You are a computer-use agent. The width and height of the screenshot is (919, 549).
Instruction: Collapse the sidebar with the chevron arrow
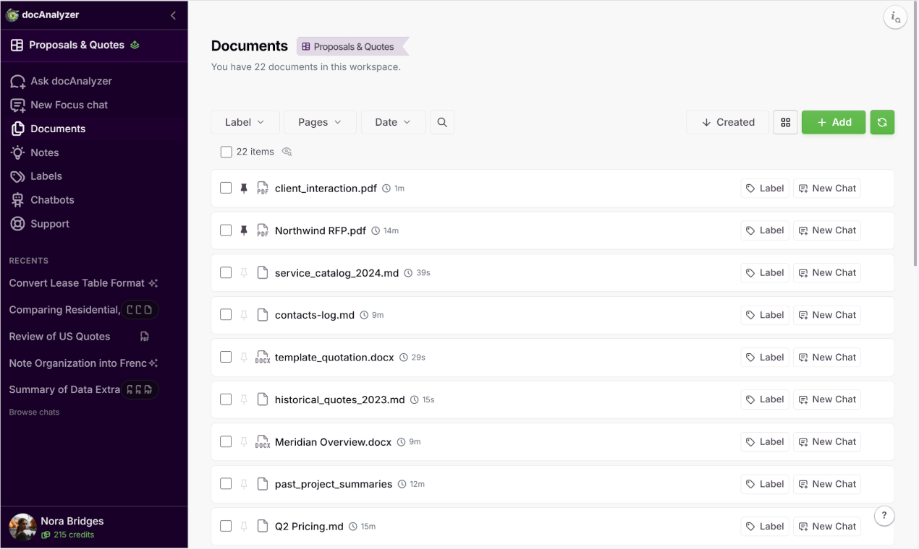click(x=173, y=15)
